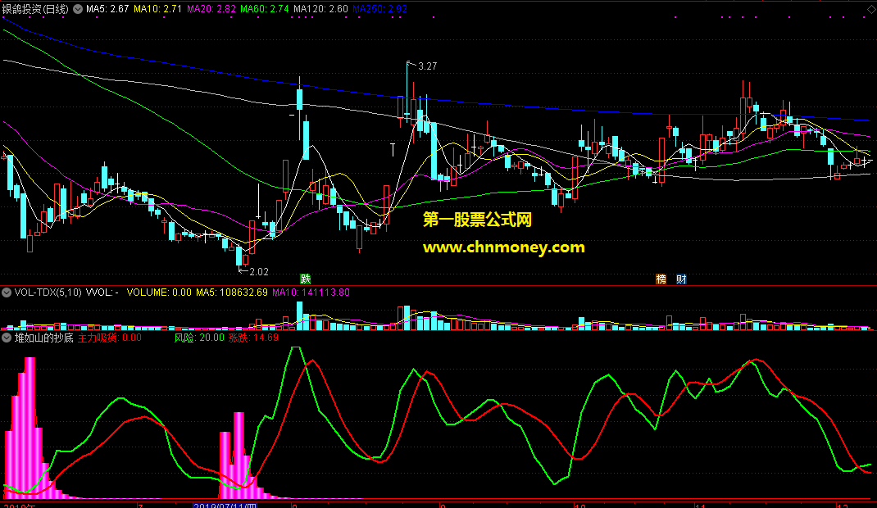Viewport: 877px width, 508px height.
Task: Select the VVOL: - label
Action: click(x=102, y=293)
